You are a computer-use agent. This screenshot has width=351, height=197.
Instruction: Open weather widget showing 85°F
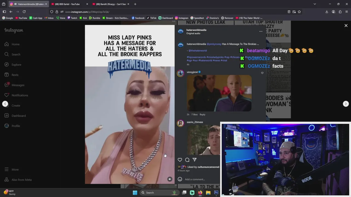(10, 193)
